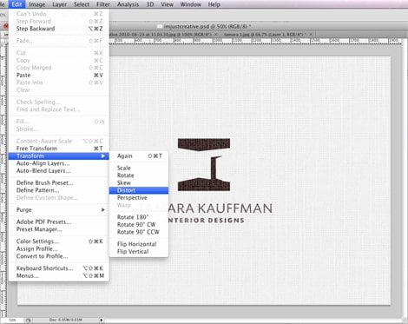Image resolution: width=408 pixels, height=324 pixels.
Task: Choose Auto-Align Layers...
Action: coord(59,163)
